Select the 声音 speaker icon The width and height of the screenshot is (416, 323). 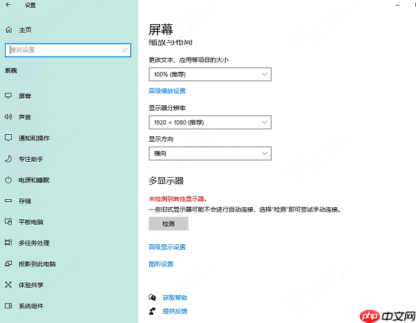[x=8, y=117]
